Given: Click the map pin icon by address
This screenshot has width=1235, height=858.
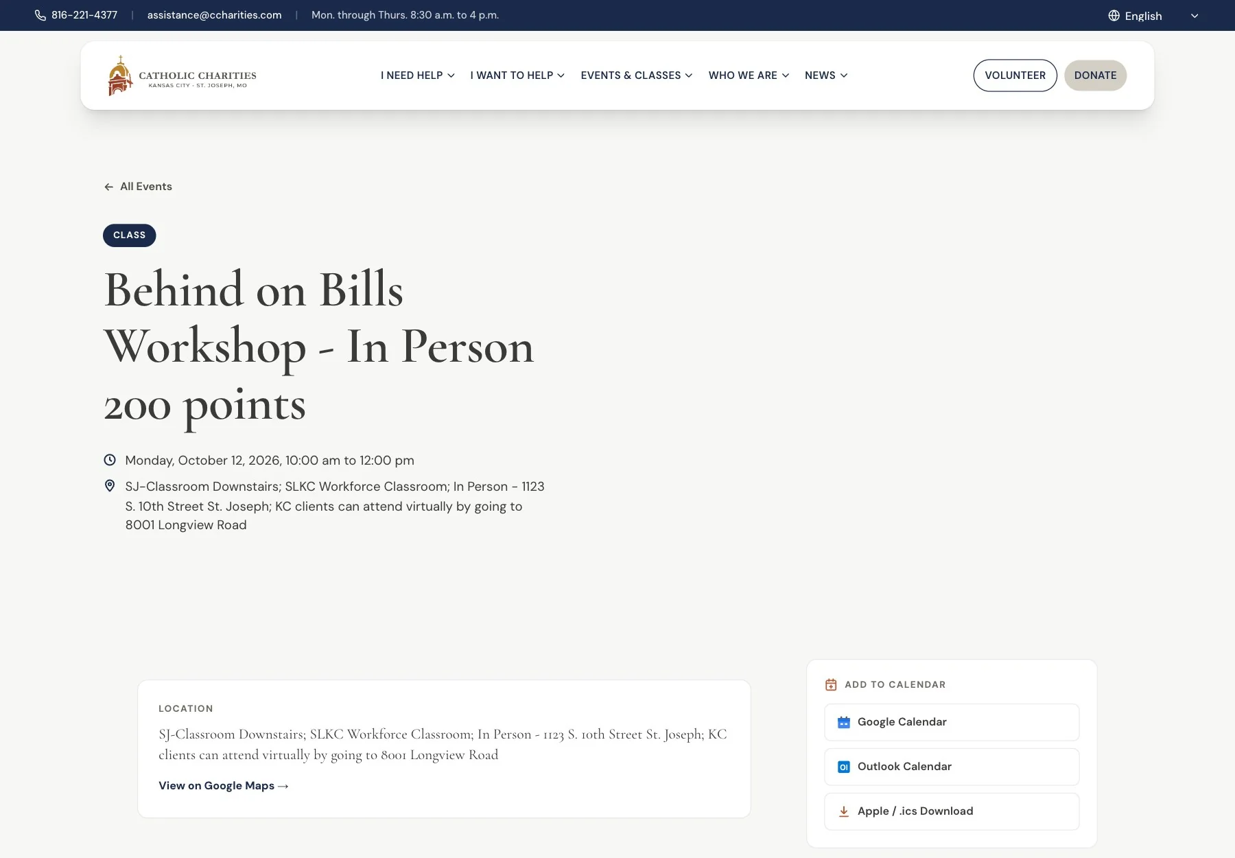Looking at the screenshot, I should 110,486.
